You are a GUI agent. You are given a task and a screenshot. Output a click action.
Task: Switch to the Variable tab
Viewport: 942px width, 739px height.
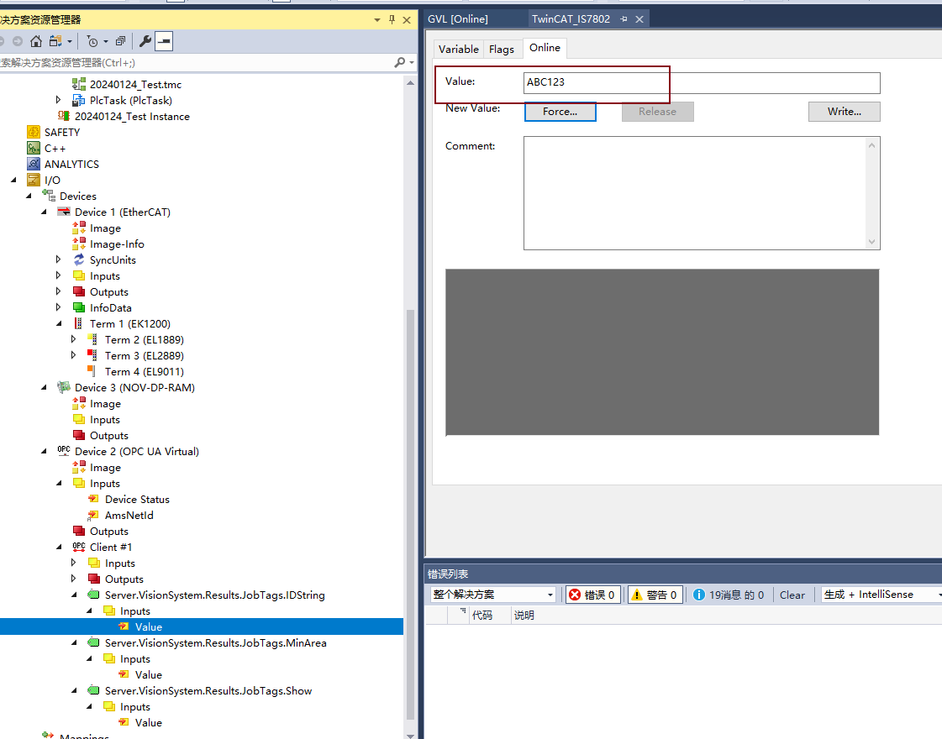(458, 50)
